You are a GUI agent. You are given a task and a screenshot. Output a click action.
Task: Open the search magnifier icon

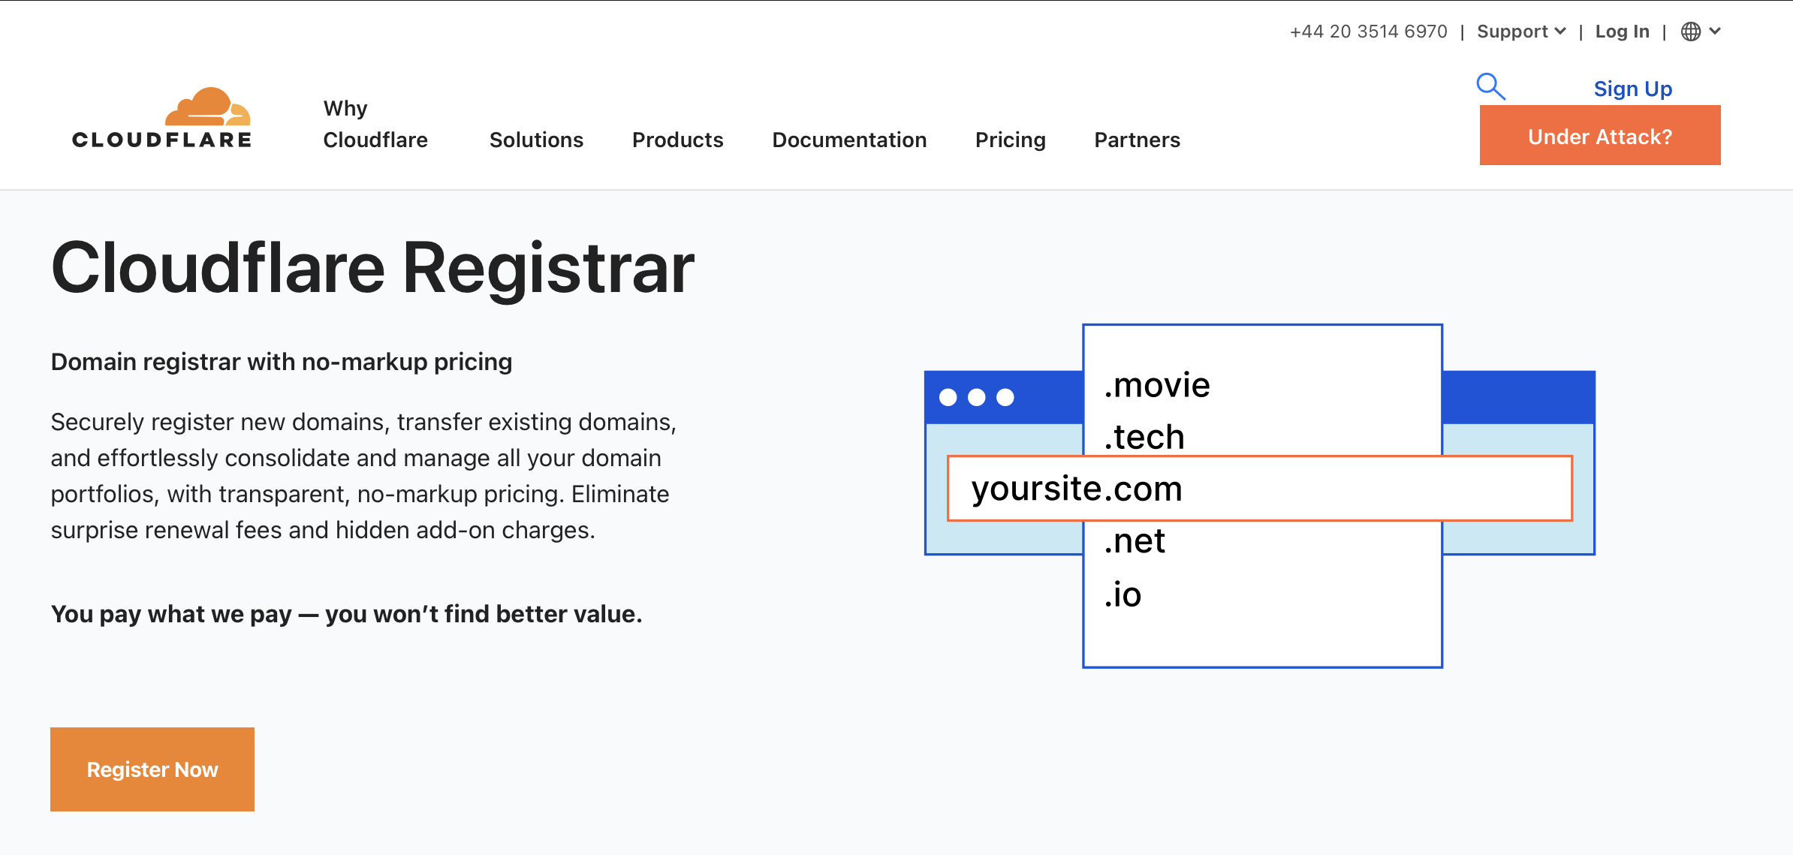pyautogui.click(x=1490, y=86)
